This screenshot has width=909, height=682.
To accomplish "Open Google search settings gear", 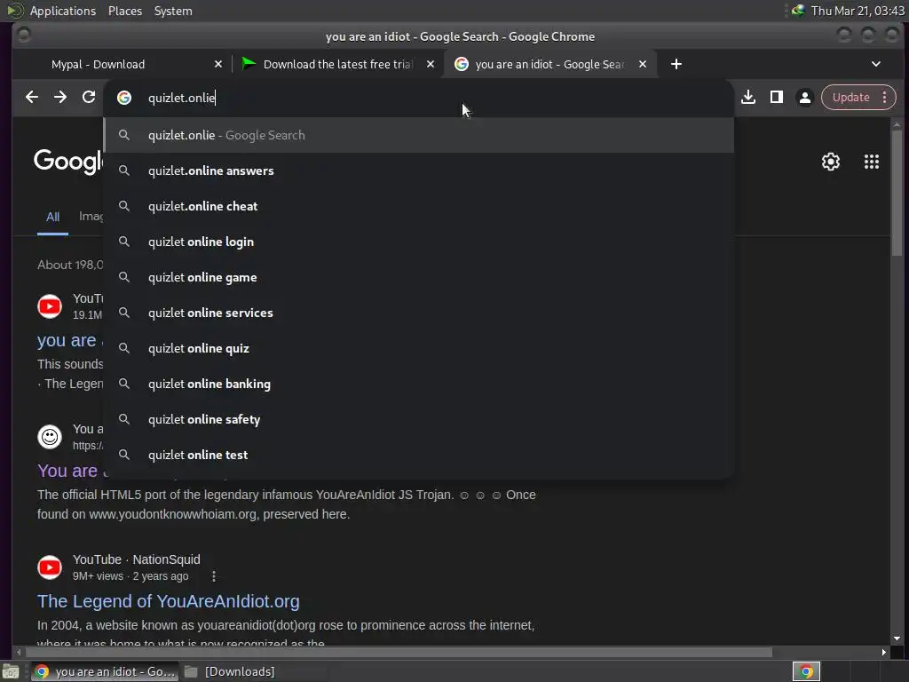I will coord(831,162).
